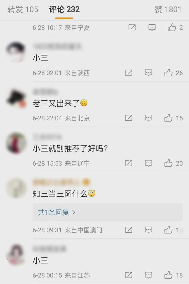Image resolution: width=189 pixels, height=284 pixels.
Task: Repost the 小三就别推荐了好吗 comment
Action: click(x=129, y=163)
